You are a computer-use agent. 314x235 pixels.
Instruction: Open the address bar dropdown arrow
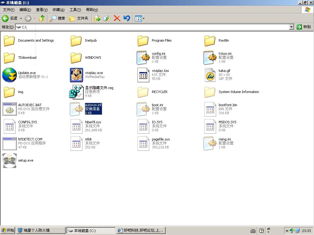pos(291,27)
